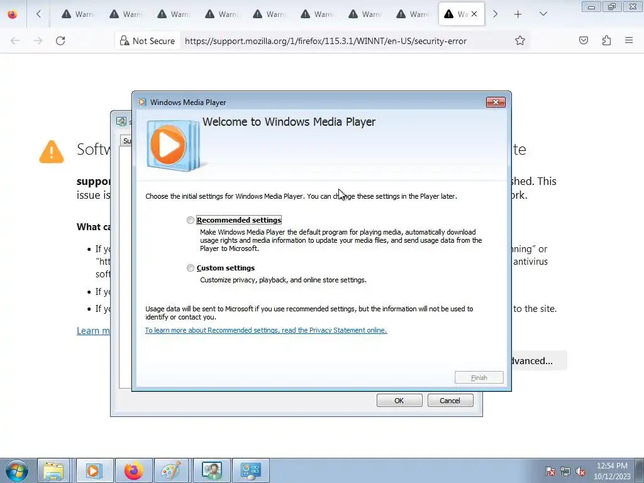Open Windows Explorer from the taskbar
This screenshot has width=644, height=483.
tap(54, 470)
